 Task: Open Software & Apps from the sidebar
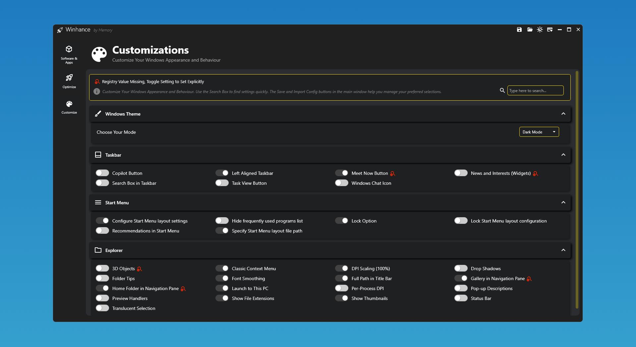[69, 54]
